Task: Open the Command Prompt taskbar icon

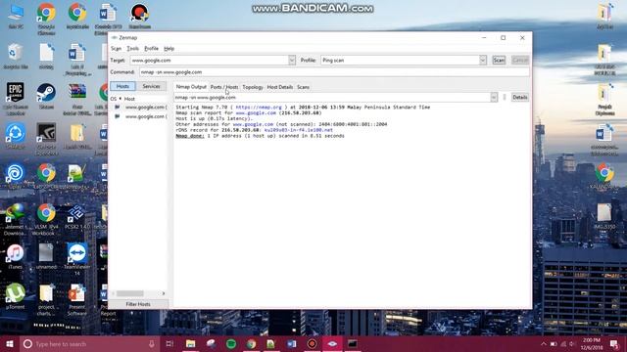Action: [353, 343]
